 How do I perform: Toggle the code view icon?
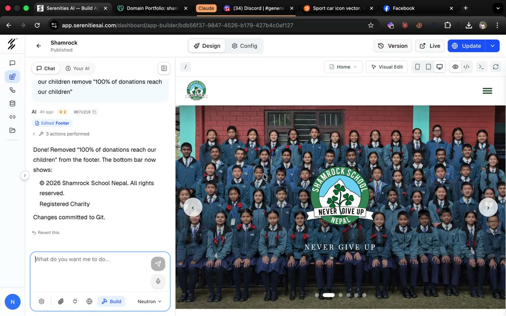(x=466, y=67)
